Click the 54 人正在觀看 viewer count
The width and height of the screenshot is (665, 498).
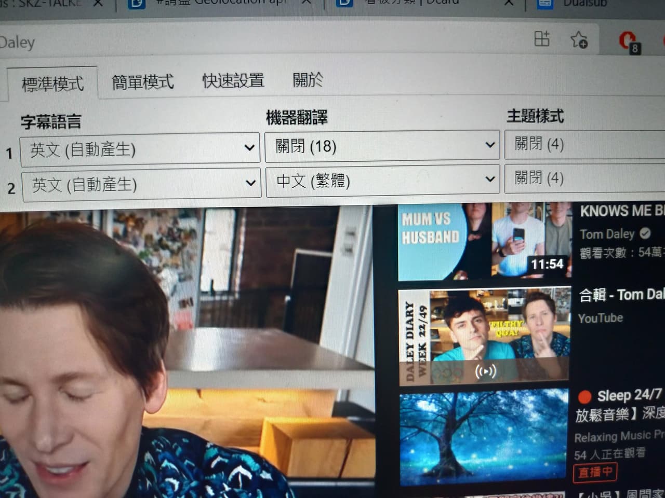tap(609, 454)
